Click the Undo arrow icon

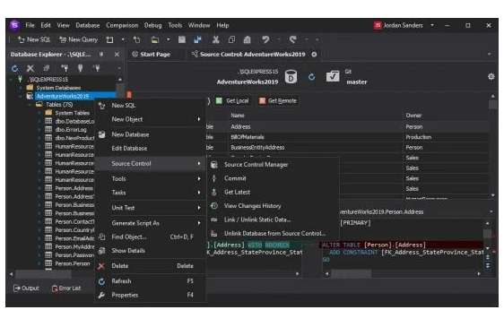click(x=265, y=39)
